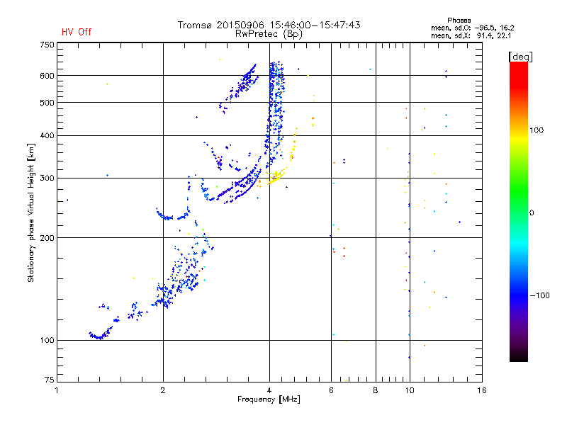Click the x-axis '16' frequency label
This screenshot has width=567, height=425.
[482, 390]
